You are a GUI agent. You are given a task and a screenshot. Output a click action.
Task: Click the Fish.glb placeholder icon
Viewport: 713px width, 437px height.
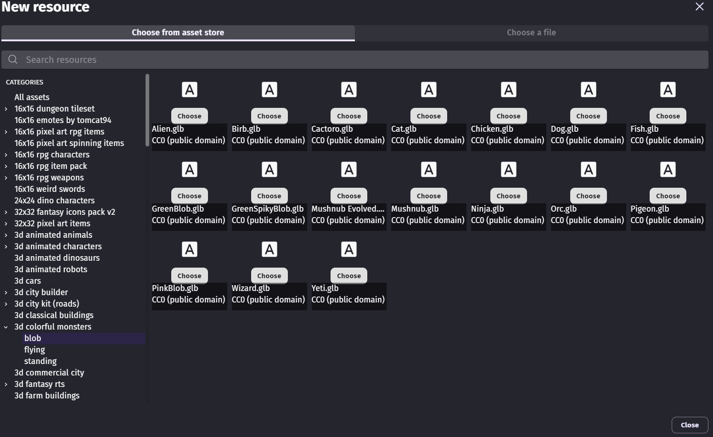click(668, 90)
